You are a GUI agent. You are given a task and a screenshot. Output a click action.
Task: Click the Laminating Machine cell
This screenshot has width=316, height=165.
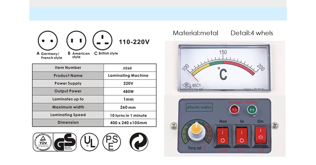click(x=130, y=75)
